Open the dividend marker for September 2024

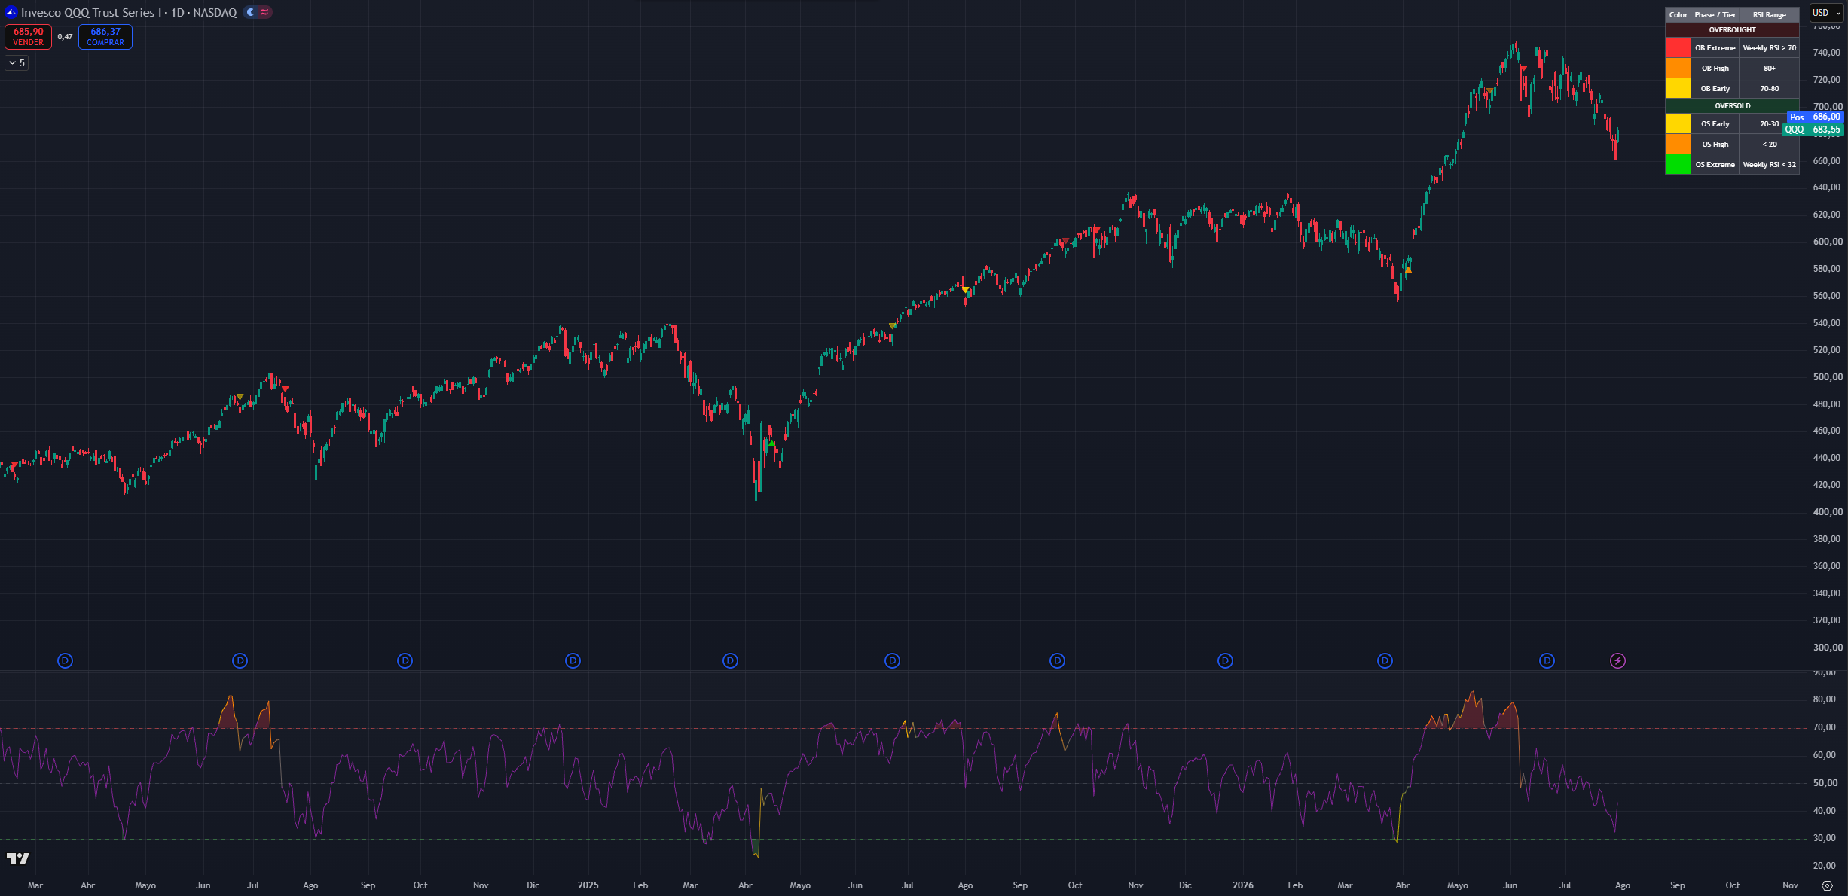coord(405,661)
